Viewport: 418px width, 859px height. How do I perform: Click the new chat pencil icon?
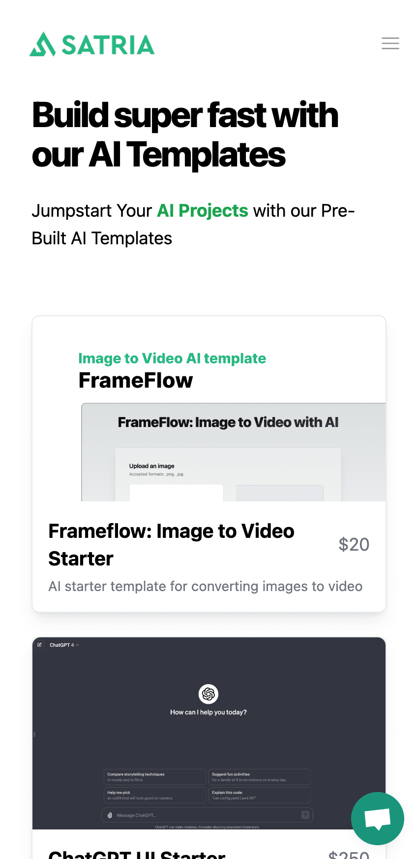[40, 645]
